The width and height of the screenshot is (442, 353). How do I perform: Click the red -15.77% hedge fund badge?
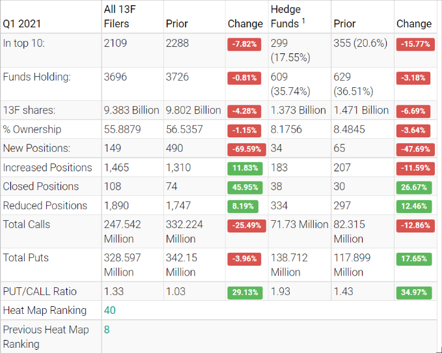pyautogui.click(x=413, y=44)
